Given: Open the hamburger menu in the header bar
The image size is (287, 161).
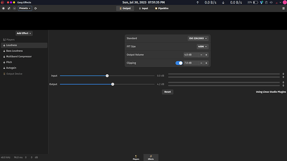Looking at the screenshot, I should pos(283,8).
